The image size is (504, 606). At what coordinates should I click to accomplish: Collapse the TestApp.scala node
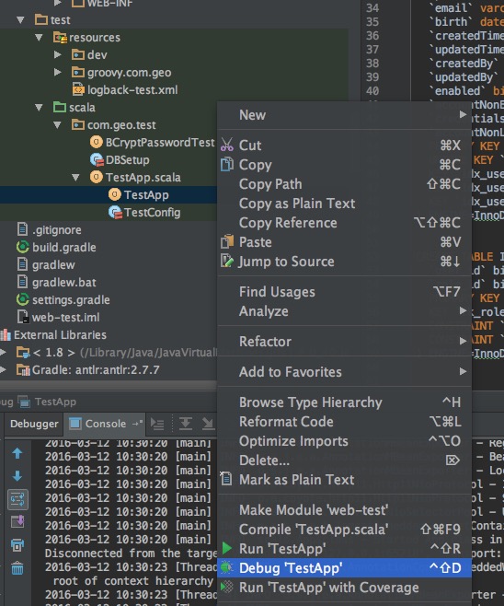(x=76, y=178)
